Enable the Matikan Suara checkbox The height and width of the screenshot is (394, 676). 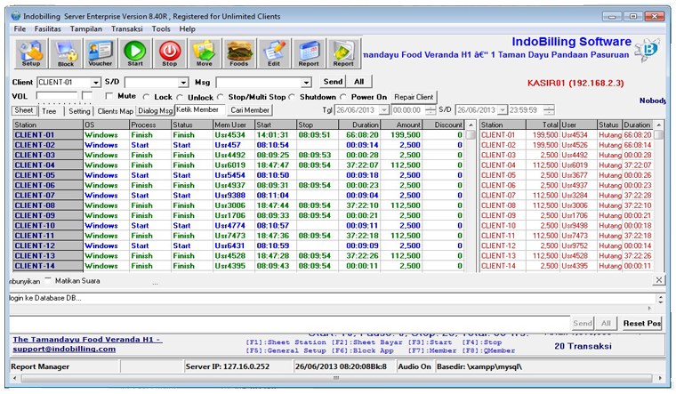(x=48, y=281)
